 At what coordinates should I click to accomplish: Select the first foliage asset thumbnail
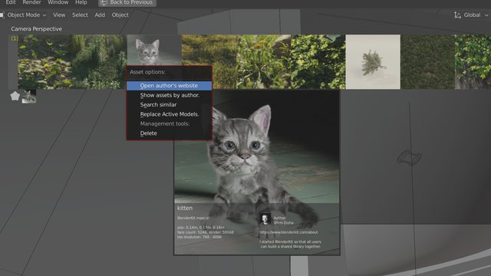tap(44, 61)
